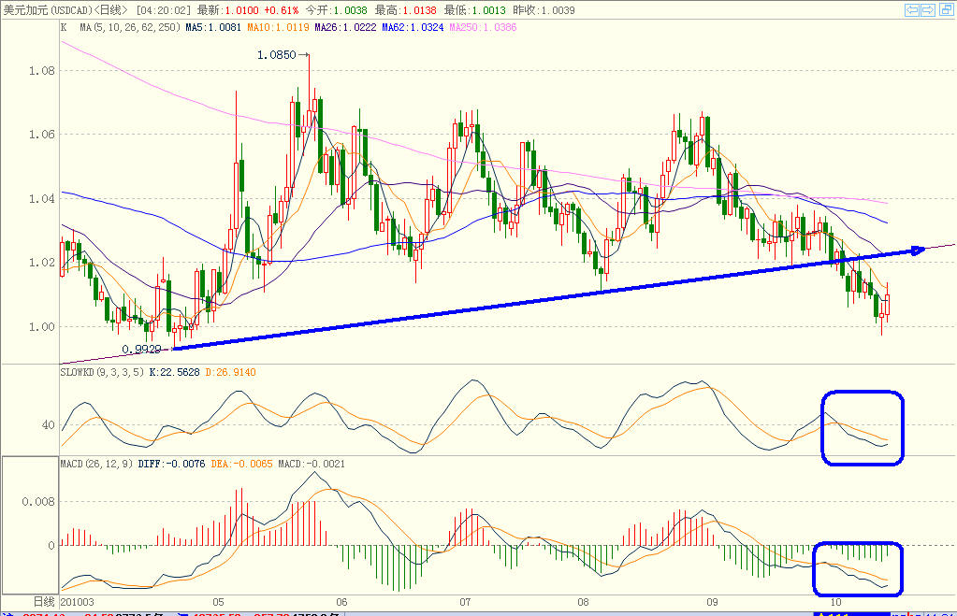The width and height of the screenshot is (957, 616).
Task: Click the 0.008 MACD axis label
Action: (38, 501)
